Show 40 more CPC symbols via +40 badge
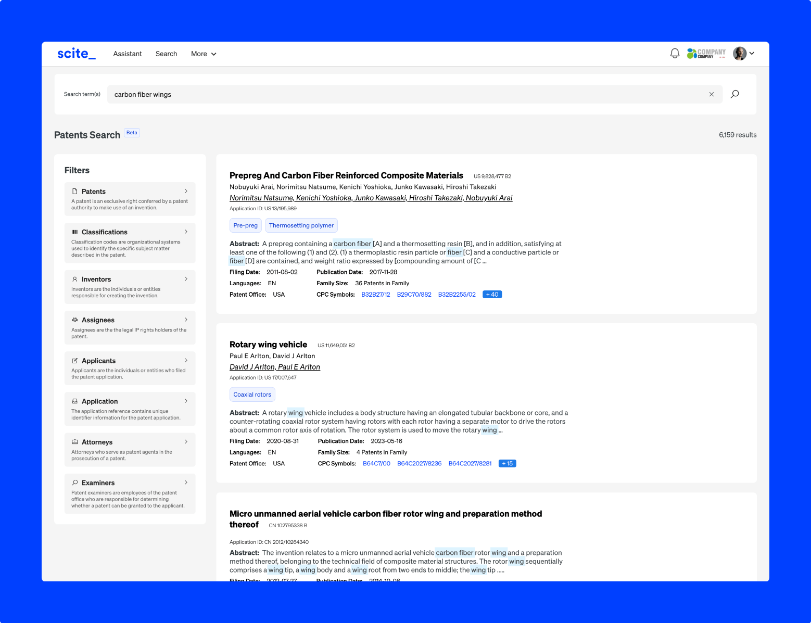Screen dimensions: 811x623 (x=491, y=294)
